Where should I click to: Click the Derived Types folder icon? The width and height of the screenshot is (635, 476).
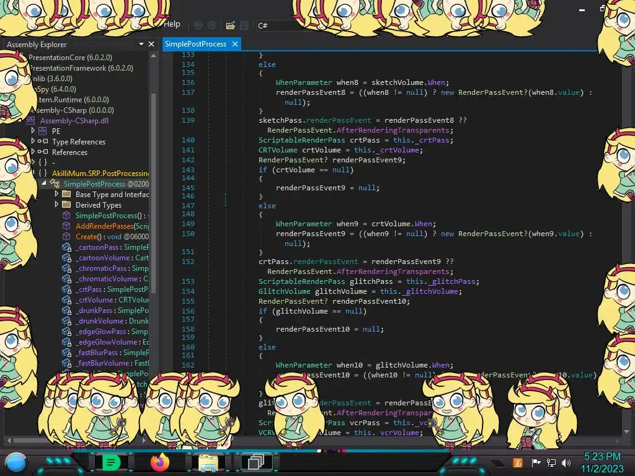(x=66, y=205)
